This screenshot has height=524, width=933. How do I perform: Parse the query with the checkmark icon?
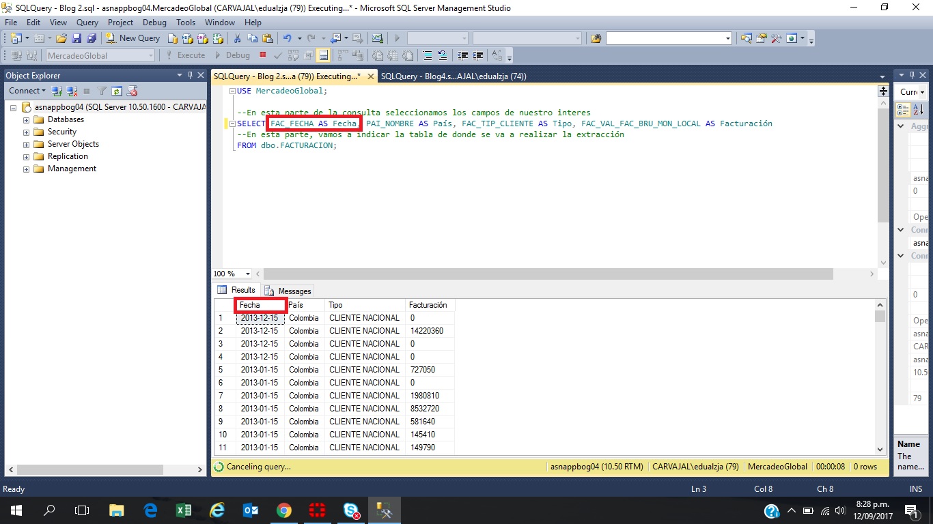[x=277, y=55]
